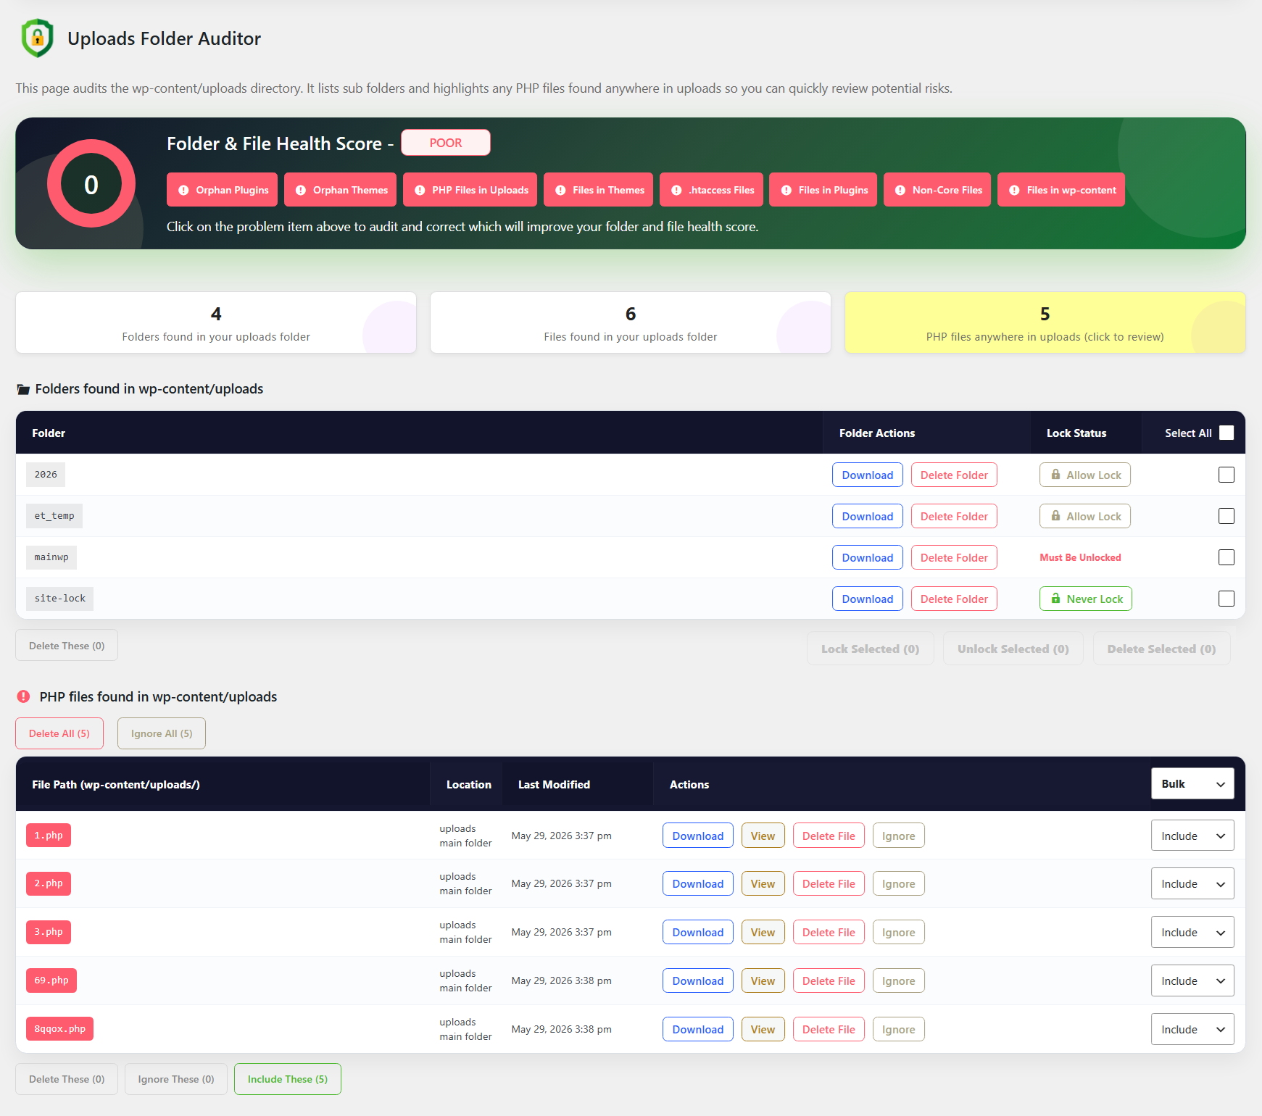The width and height of the screenshot is (1262, 1116).
Task: Open Include dropdown for 3.php
Action: [1192, 932]
